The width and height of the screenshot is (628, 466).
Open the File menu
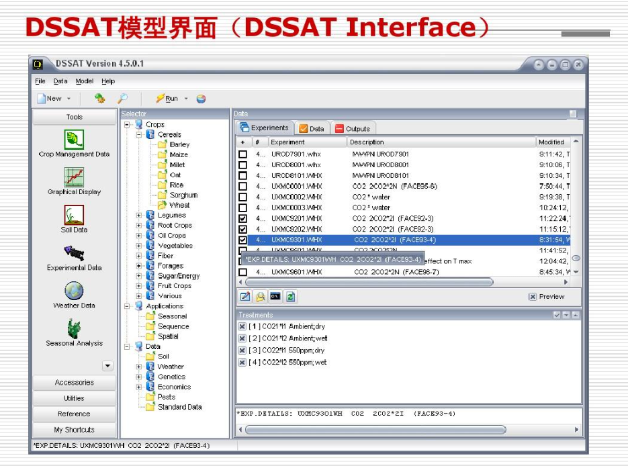click(x=40, y=81)
